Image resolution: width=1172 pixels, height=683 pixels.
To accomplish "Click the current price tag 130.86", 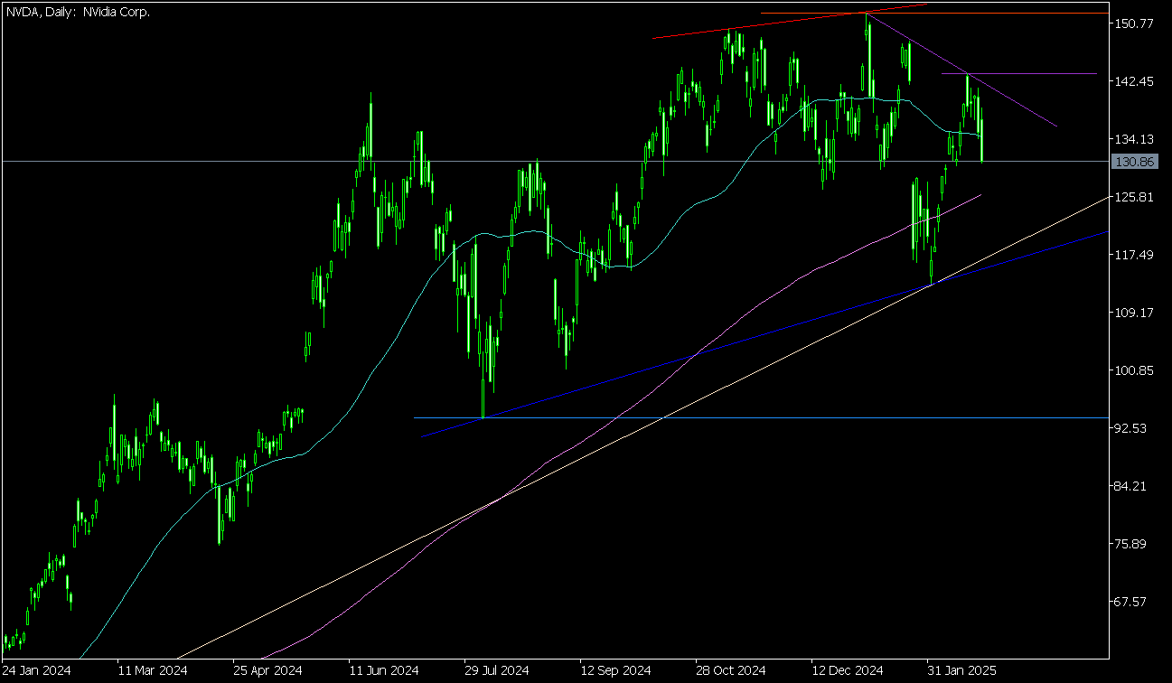I will (1136, 162).
